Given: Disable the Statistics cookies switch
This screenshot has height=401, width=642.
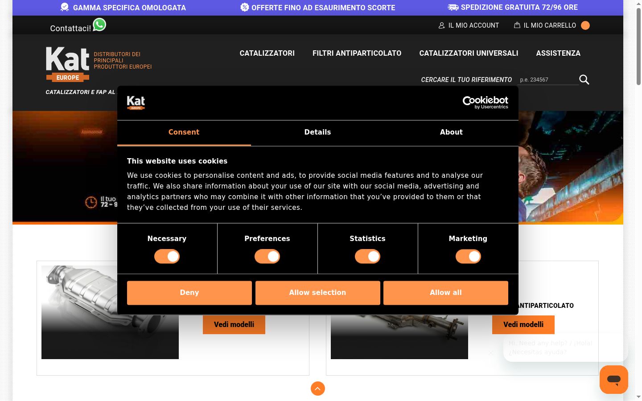Looking at the screenshot, I should coord(367,256).
